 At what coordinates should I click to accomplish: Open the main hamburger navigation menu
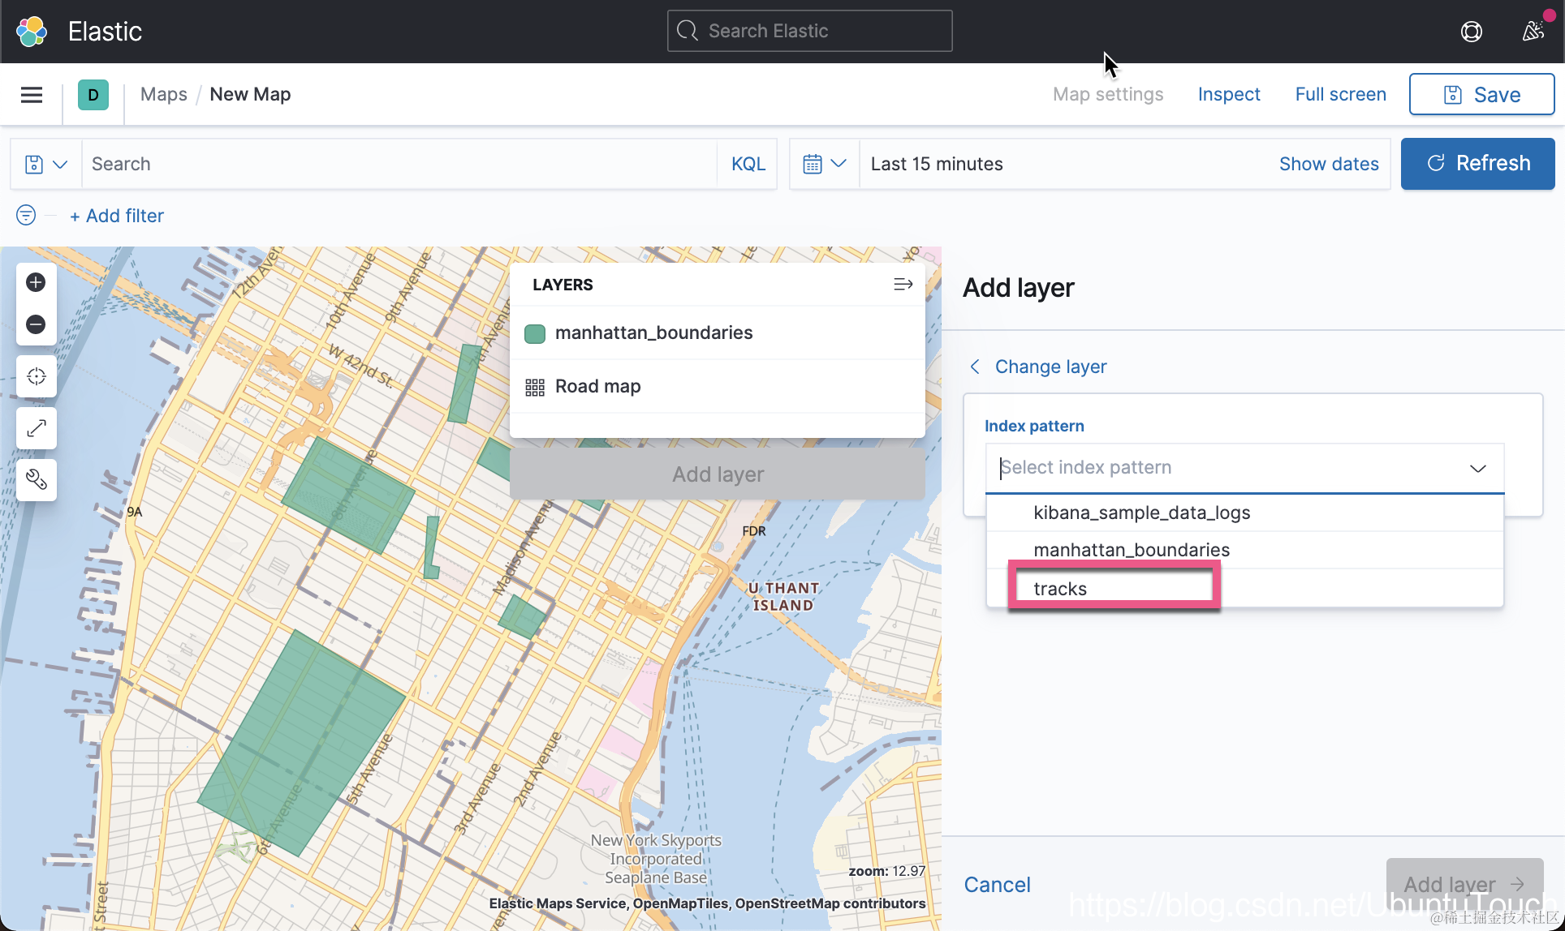pos(32,95)
